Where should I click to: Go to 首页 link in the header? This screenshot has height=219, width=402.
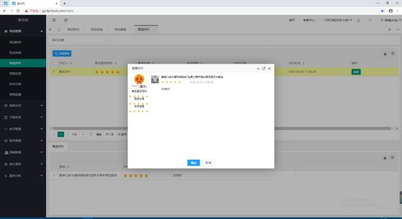[292, 20]
